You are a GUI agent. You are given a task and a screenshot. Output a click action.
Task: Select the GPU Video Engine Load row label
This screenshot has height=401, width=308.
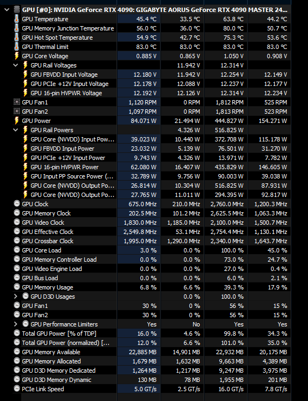coord(52,269)
